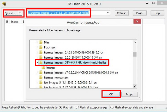Select the Flashtool folder
The image size is (167, 112).
coord(50,48)
